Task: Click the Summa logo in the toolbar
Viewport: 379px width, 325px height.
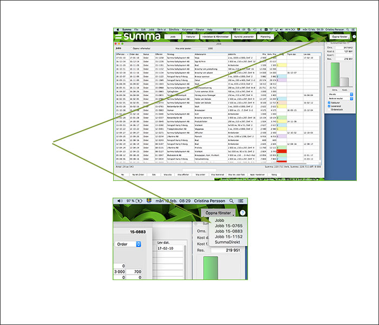Action: pyautogui.click(x=138, y=36)
